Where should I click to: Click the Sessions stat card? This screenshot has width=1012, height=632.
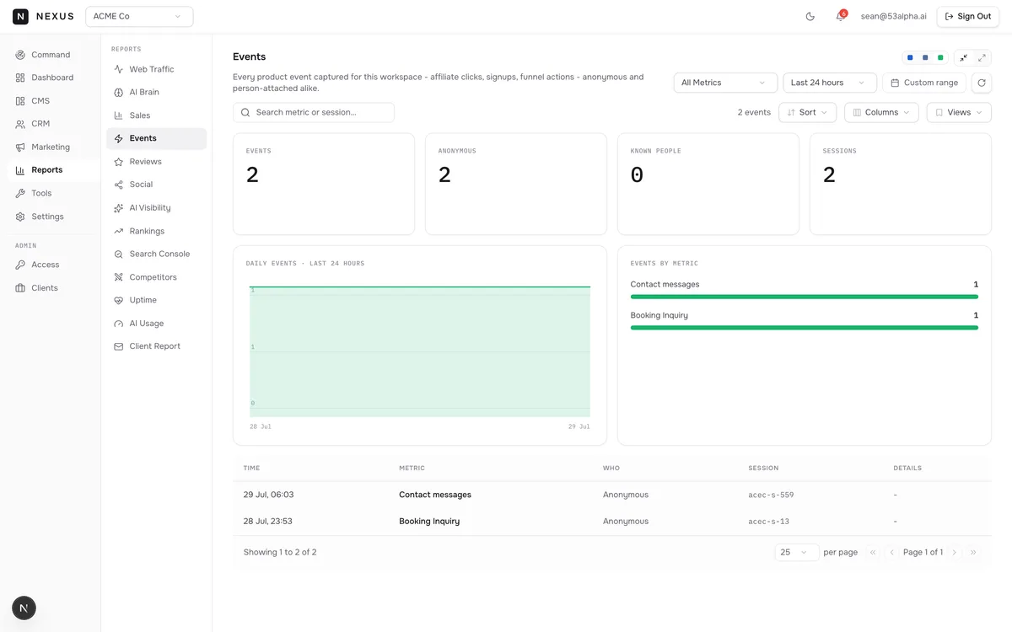pos(901,184)
